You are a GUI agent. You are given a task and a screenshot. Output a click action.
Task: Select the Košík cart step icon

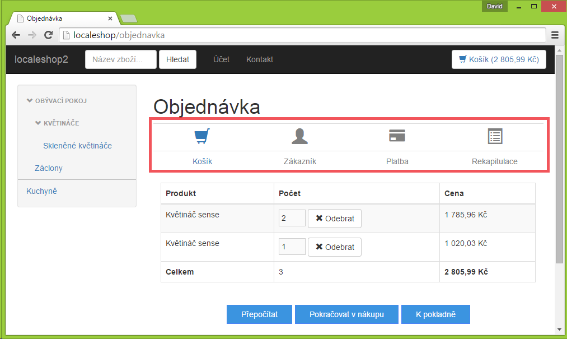pyautogui.click(x=202, y=136)
